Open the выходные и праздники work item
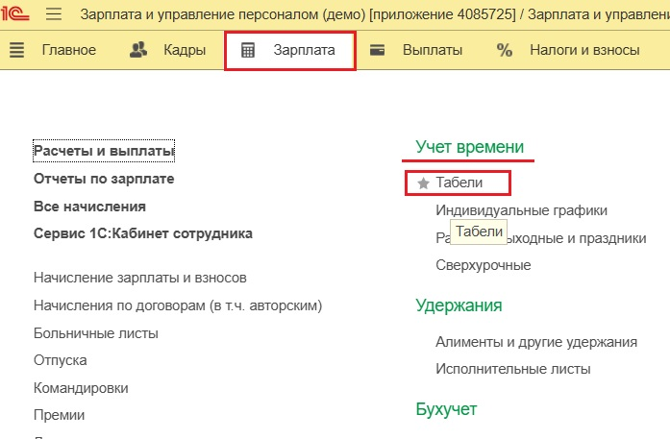 541,238
